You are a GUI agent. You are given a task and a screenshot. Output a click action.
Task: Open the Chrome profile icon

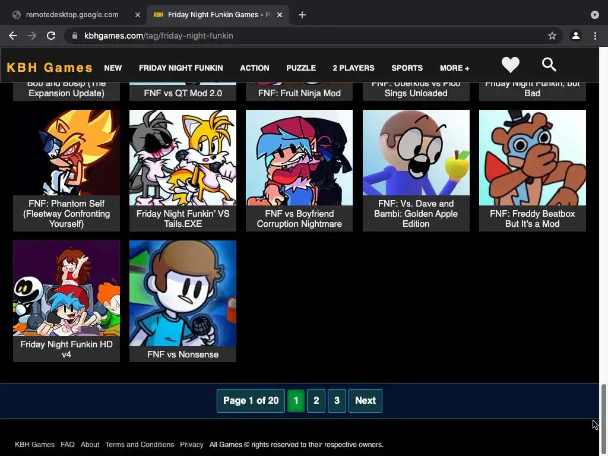[x=576, y=36]
